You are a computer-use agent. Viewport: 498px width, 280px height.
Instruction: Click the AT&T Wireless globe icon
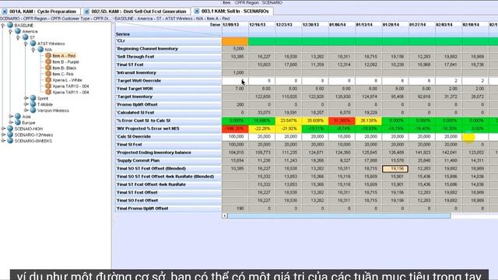(33, 44)
